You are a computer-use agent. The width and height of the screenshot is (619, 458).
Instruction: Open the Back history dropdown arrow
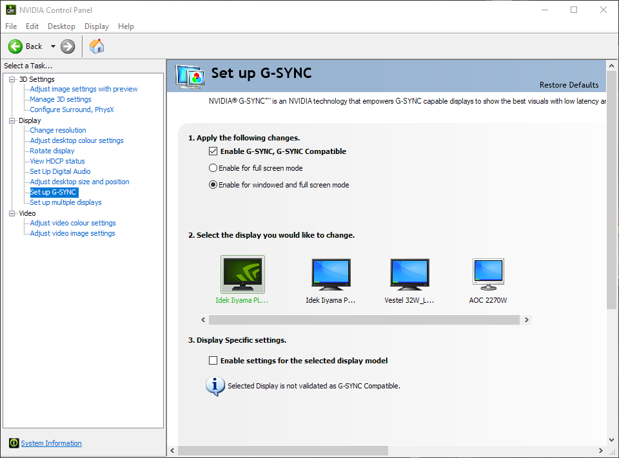click(x=53, y=46)
